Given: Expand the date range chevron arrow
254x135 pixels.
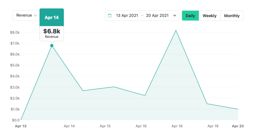Looking at the screenshot, I should point(174,16).
